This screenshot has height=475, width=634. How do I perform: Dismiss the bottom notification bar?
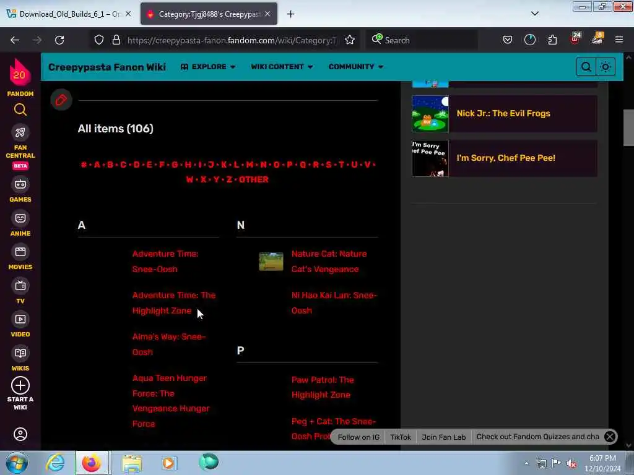(610, 437)
